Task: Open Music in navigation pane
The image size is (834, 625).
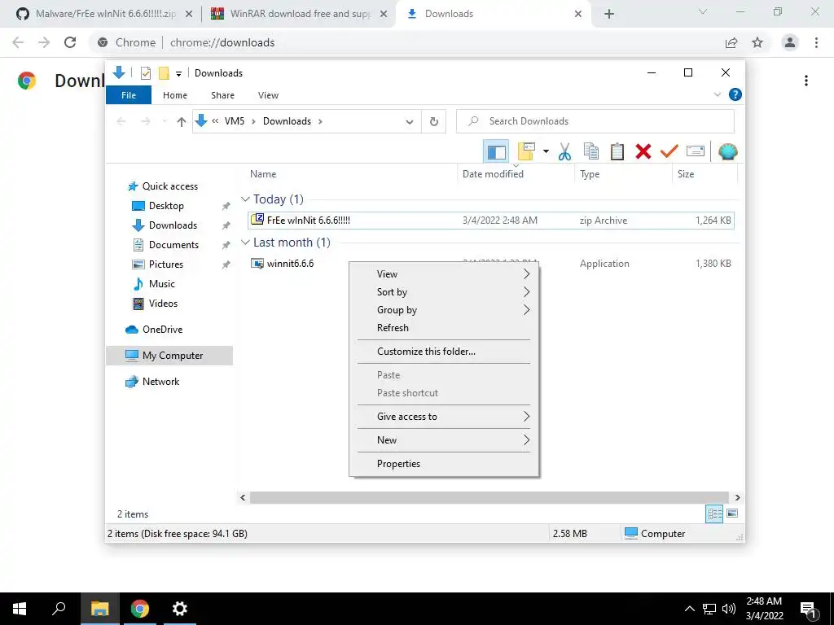Action: click(x=162, y=284)
